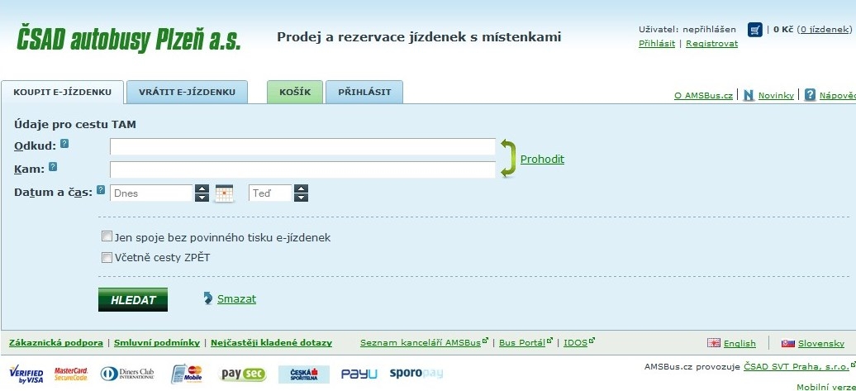This screenshot has width=856, height=391.
Task: Enable Jen spoje bez povinného tisku checkbox
Action: click(x=107, y=237)
